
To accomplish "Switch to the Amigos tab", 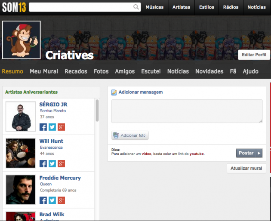I will (x=125, y=71).
